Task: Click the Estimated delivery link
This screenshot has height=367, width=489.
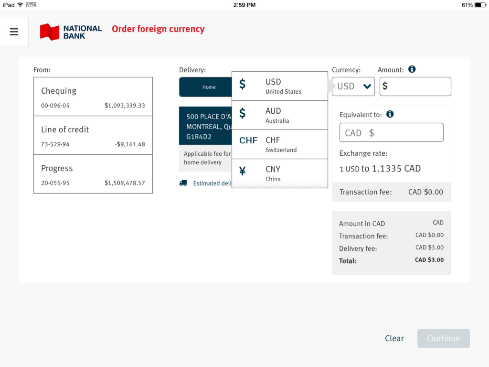Action: pos(212,183)
